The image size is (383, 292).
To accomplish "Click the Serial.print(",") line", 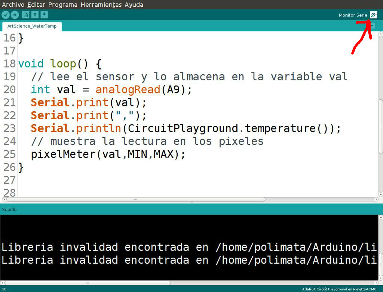I will tap(88, 116).
